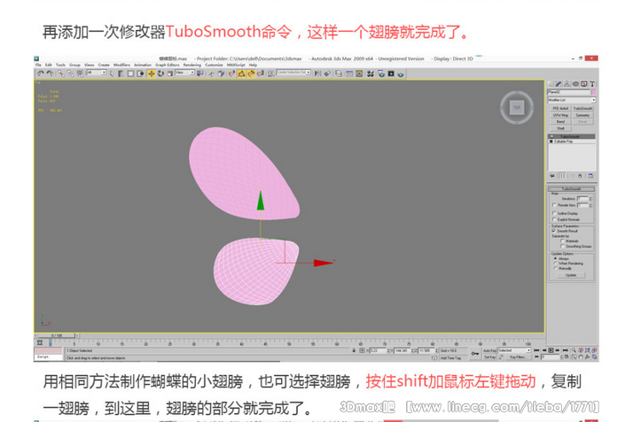625x422 pixels.
Task: Check the Smoothing Groups checkbox
Action: click(x=562, y=246)
